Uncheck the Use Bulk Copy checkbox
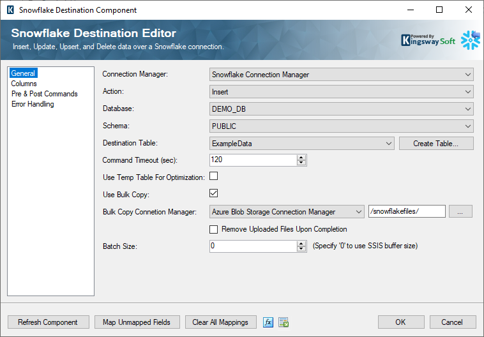 (214, 193)
